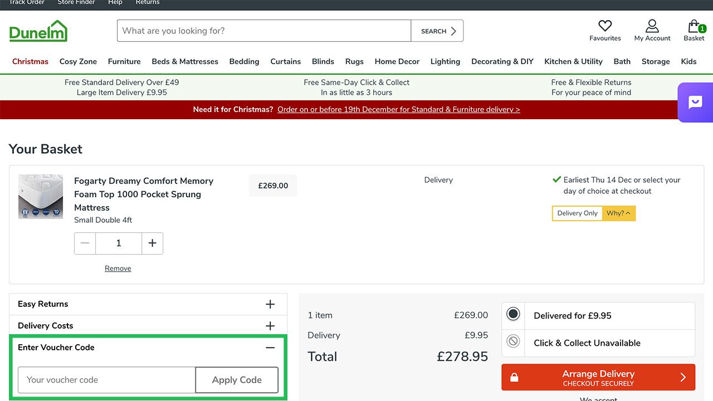Focus the product search box
Image resolution: width=713 pixels, height=401 pixels.
264,31
